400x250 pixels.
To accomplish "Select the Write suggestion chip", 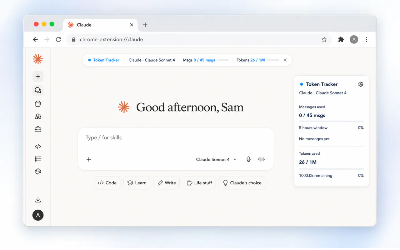I will coord(167,183).
